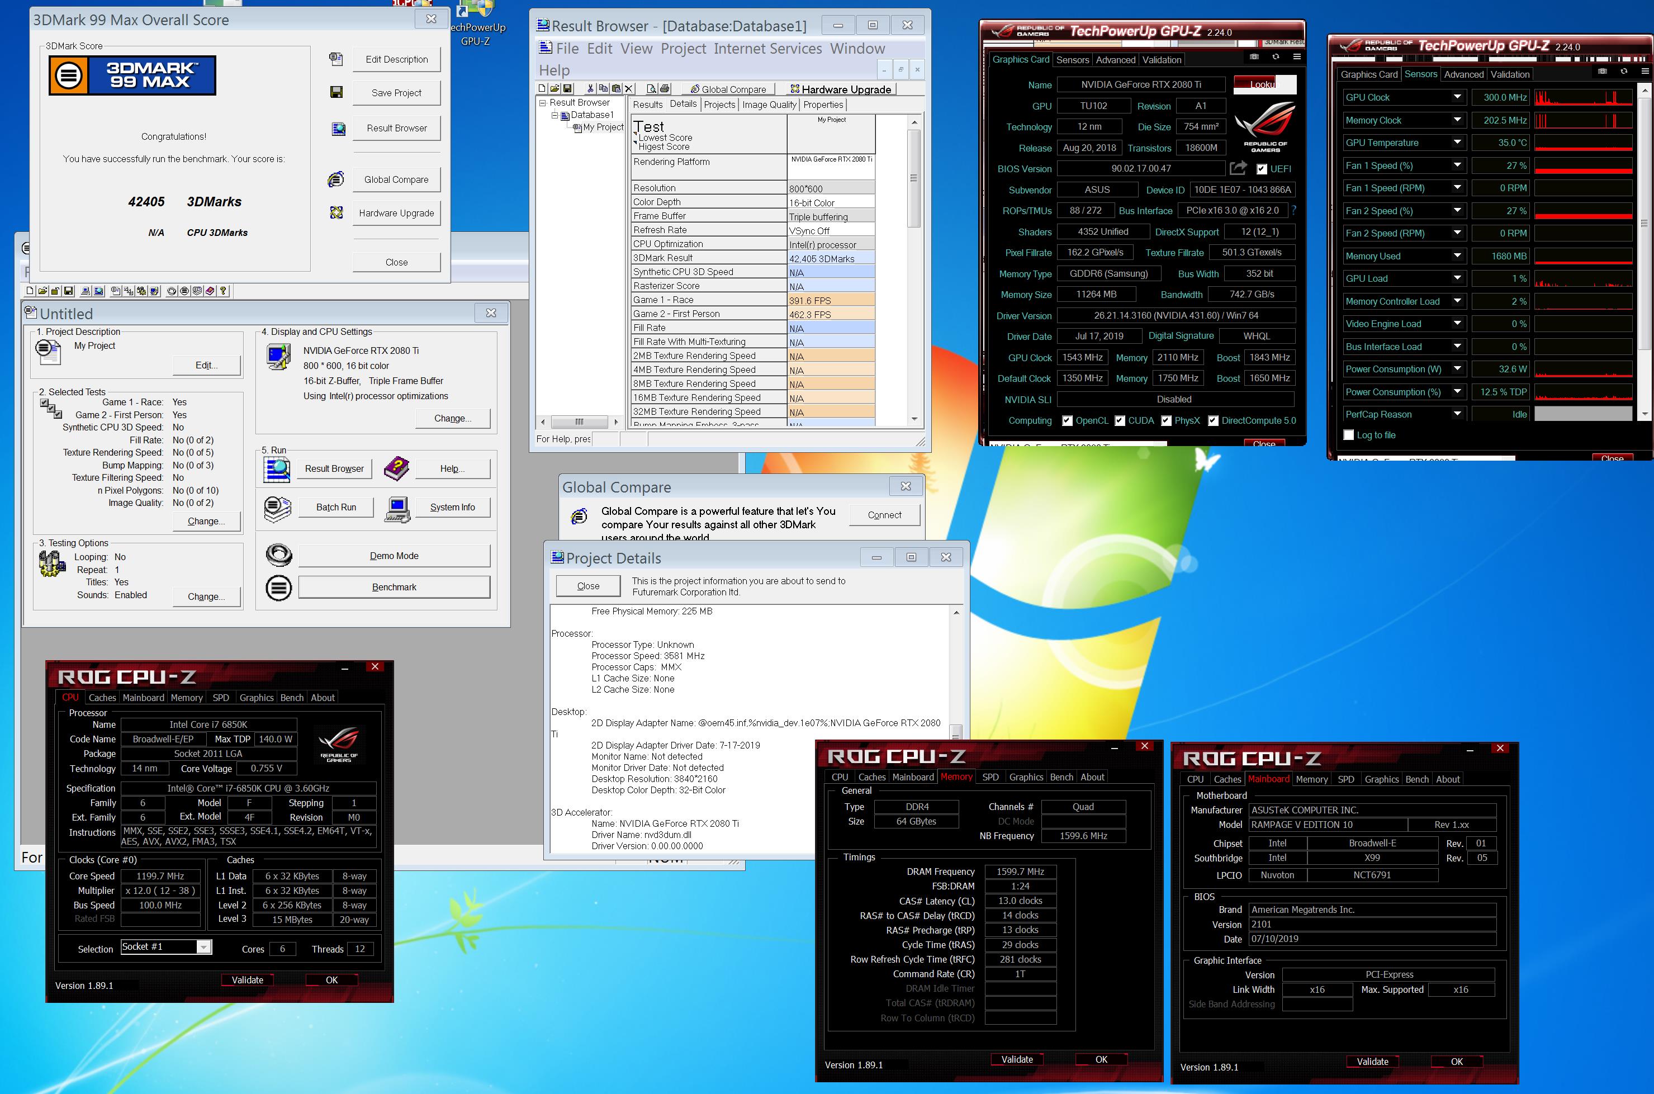Click the Save floppy icon in 3DMark main toolbar

[x=69, y=291]
